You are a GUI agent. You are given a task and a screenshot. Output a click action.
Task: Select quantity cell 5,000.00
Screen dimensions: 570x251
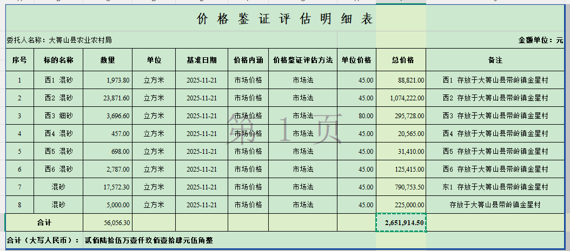[108, 205]
